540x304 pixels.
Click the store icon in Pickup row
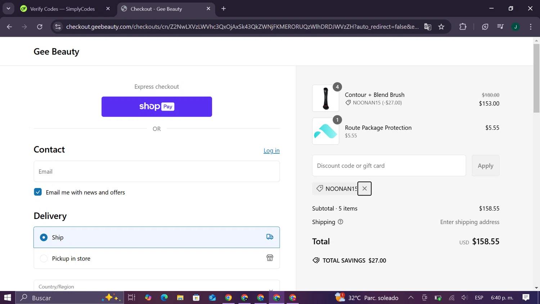click(x=270, y=258)
